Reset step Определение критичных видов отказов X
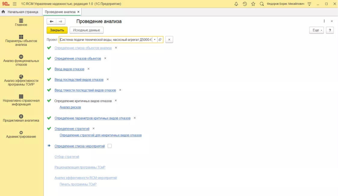Viewport: 338px width, 196px height. point(116,100)
